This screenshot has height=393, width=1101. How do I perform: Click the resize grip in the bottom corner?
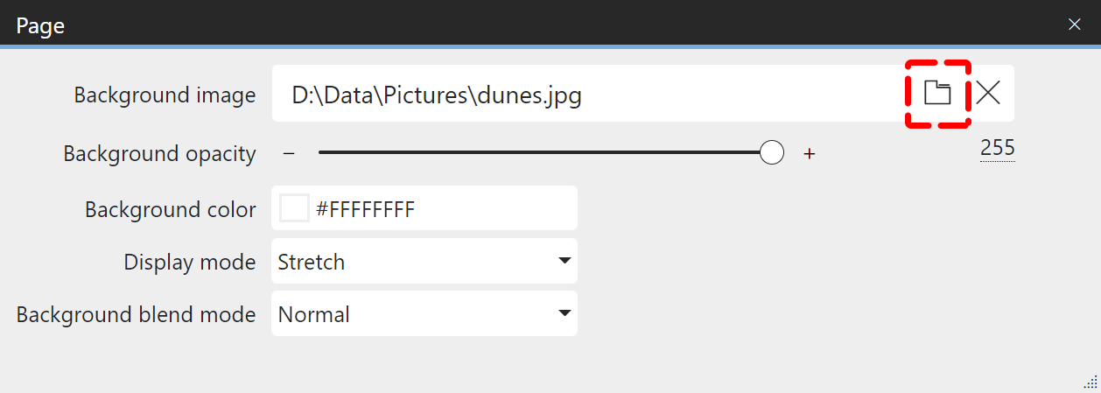click(x=1090, y=382)
